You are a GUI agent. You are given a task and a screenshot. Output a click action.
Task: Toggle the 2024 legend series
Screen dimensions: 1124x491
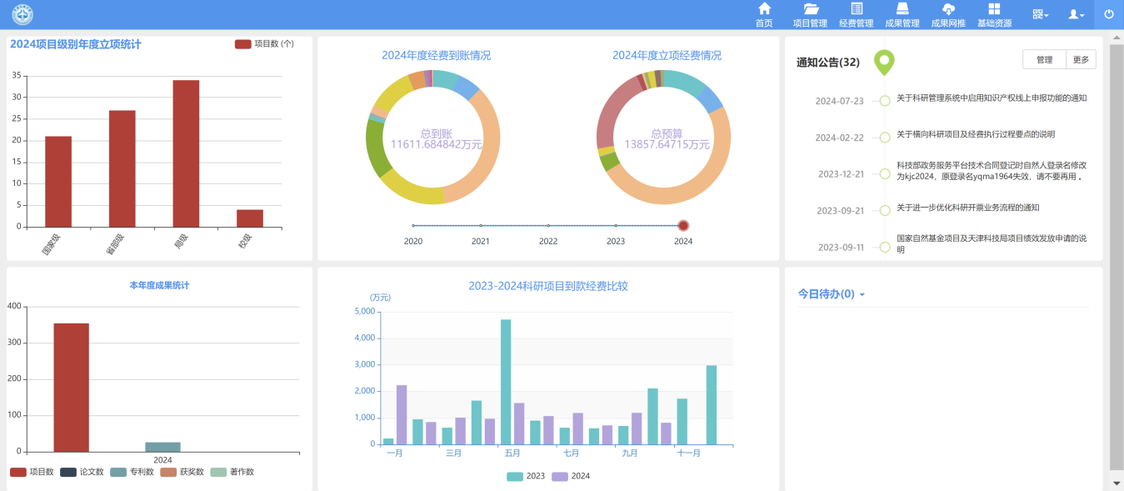click(570, 476)
